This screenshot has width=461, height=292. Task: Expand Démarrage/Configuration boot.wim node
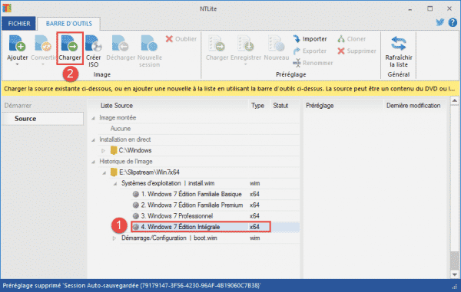[114, 238]
